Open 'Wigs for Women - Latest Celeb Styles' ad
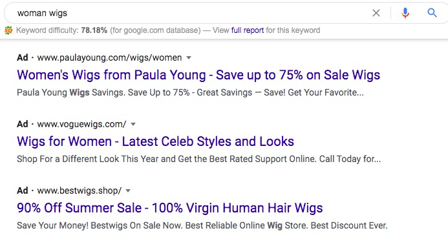Viewport: 448px width, 246px height. [155, 141]
